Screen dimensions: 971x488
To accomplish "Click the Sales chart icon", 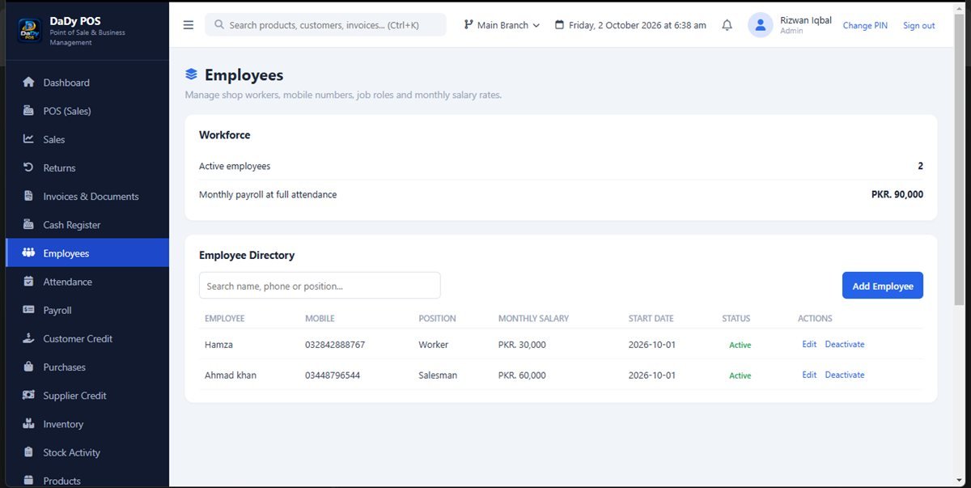I will pos(29,139).
